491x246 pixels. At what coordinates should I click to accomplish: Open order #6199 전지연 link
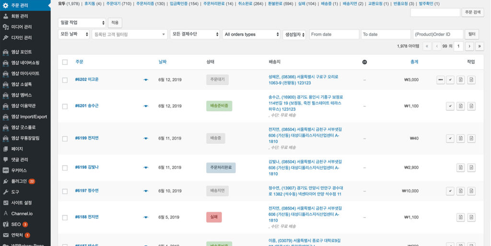87,138
